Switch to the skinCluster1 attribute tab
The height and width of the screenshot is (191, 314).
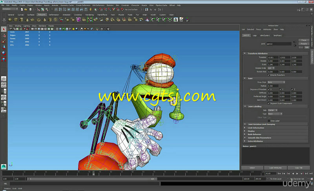(265, 35)
